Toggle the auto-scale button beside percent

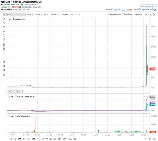pos(145,139)
